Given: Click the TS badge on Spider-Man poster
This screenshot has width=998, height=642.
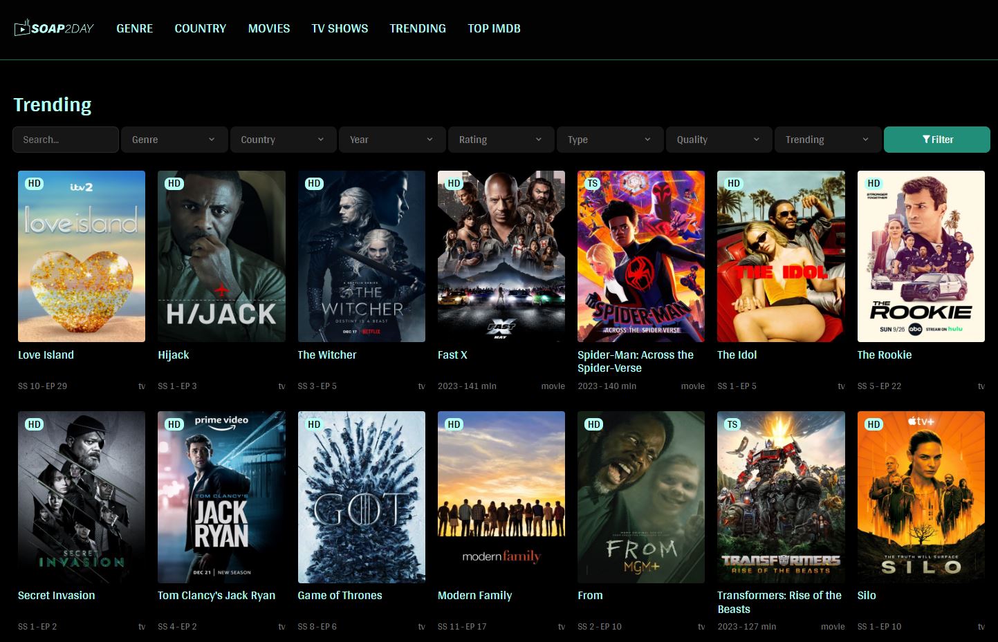Looking at the screenshot, I should click(593, 184).
